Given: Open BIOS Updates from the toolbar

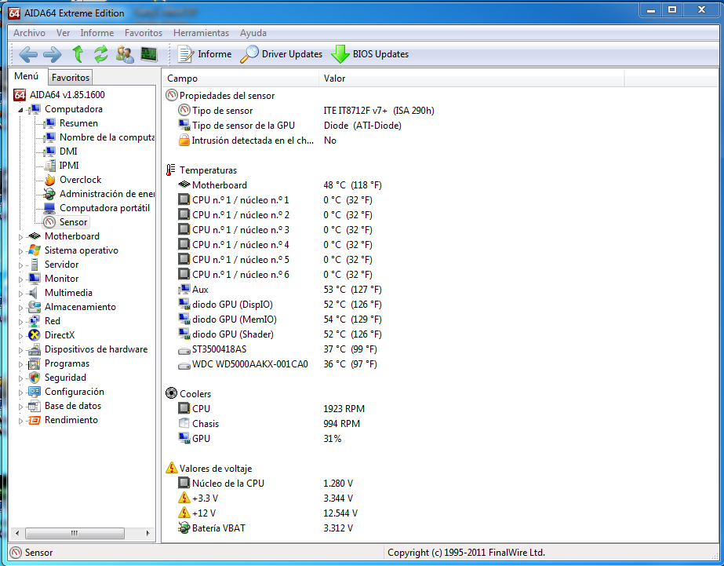Looking at the screenshot, I should [370, 54].
